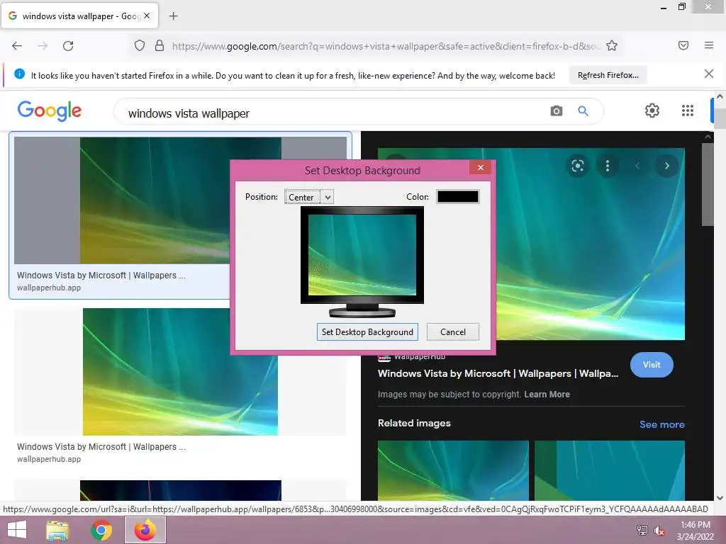
Task: Click the page vertical scrollbar thumb
Action: tap(720, 118)
